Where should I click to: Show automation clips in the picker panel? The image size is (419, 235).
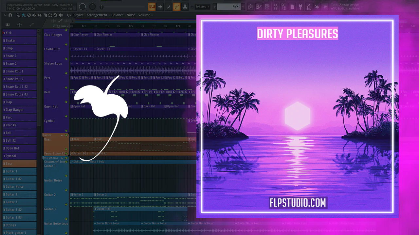[x=31, y=25]
